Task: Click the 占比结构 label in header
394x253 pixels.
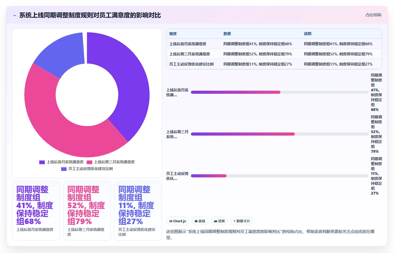Action: tap(373, 15)
